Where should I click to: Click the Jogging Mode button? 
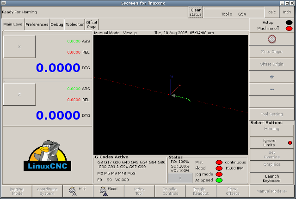tap(17, 191)
